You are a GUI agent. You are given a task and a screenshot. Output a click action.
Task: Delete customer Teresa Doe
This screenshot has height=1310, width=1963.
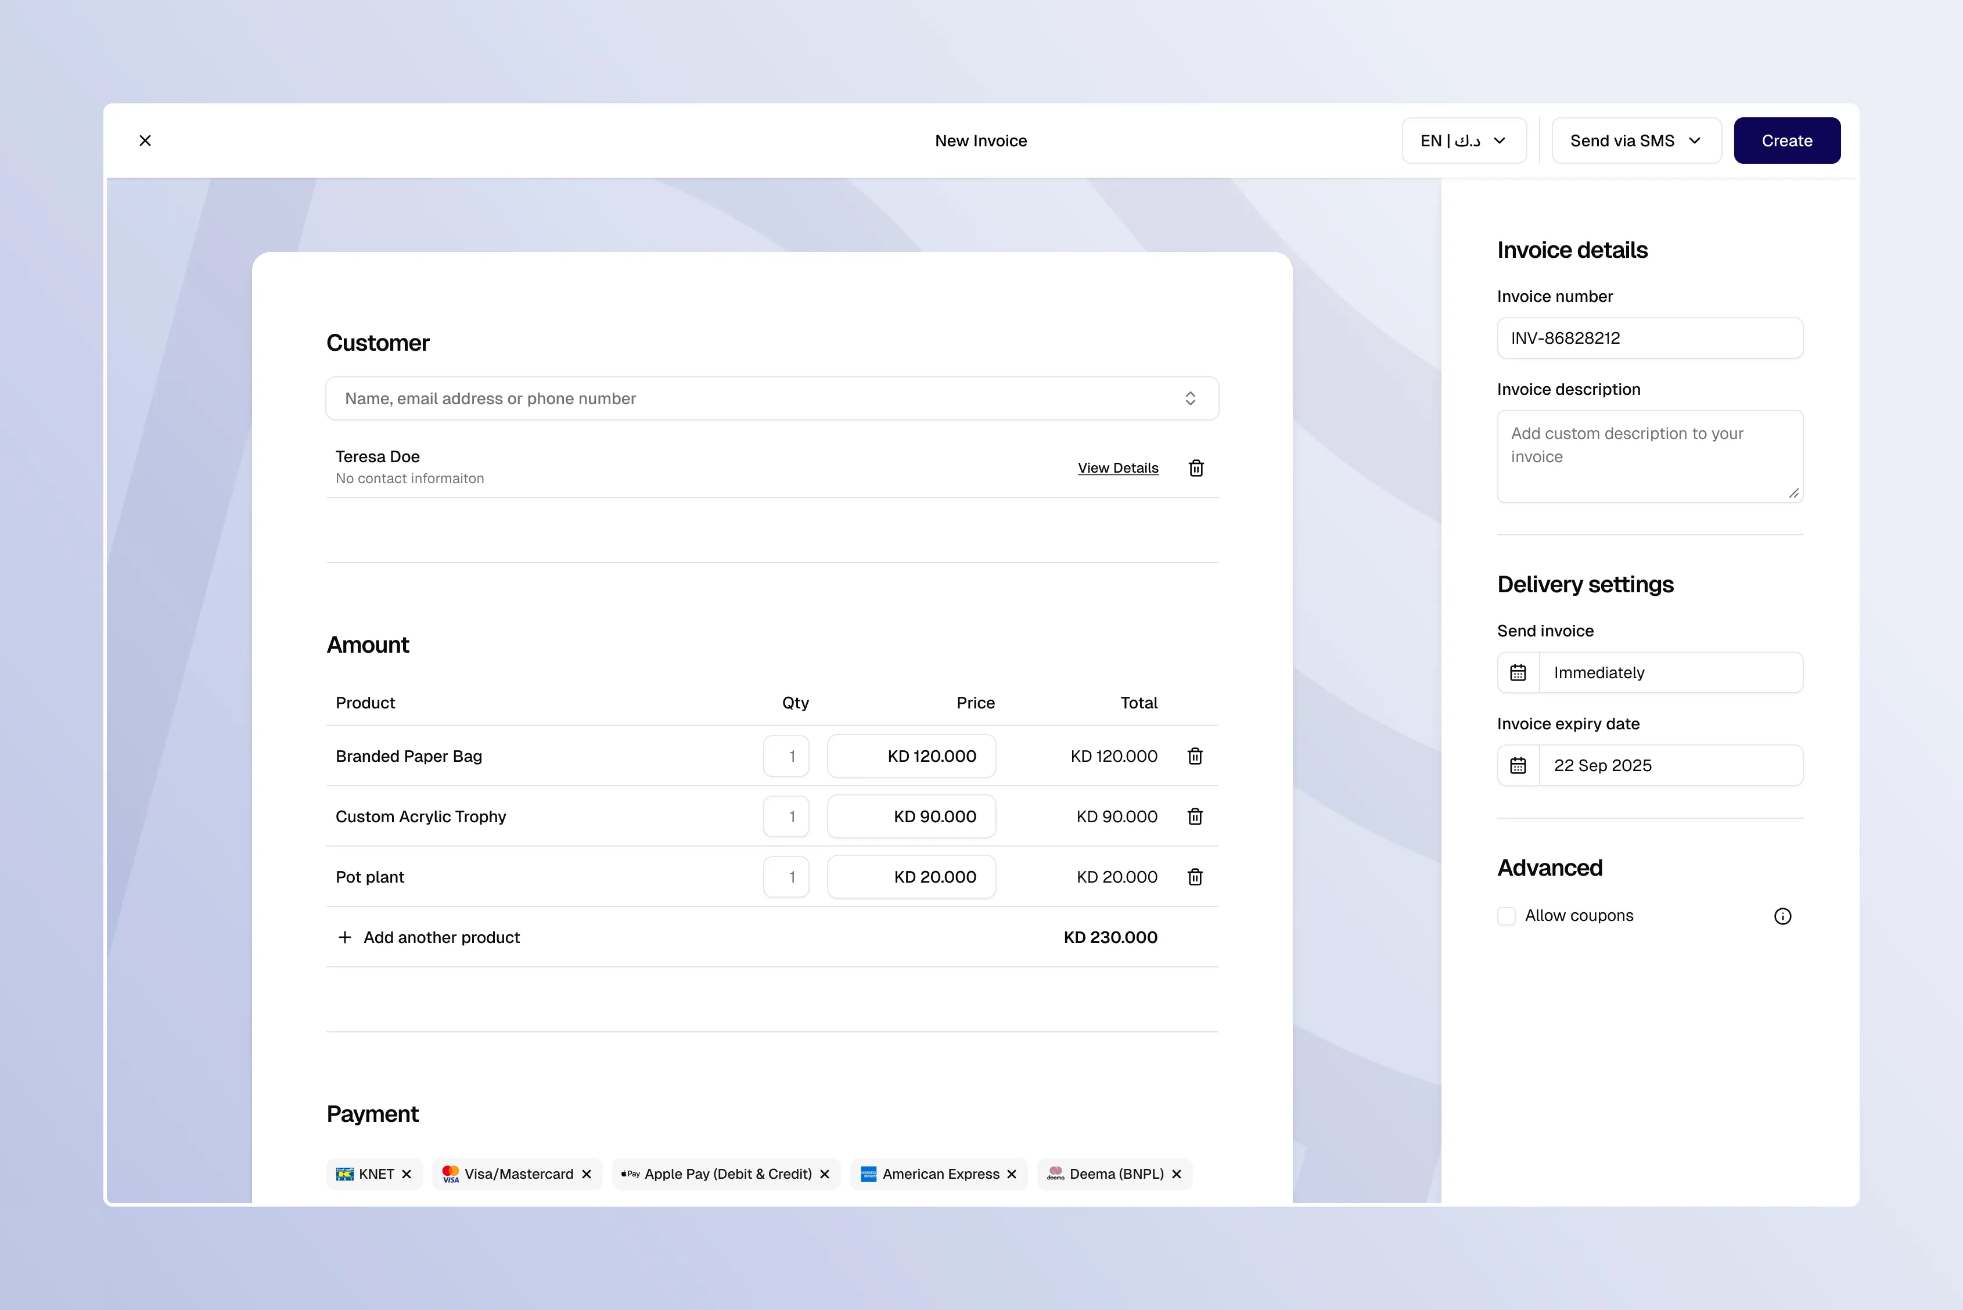tap(1196, 468)
